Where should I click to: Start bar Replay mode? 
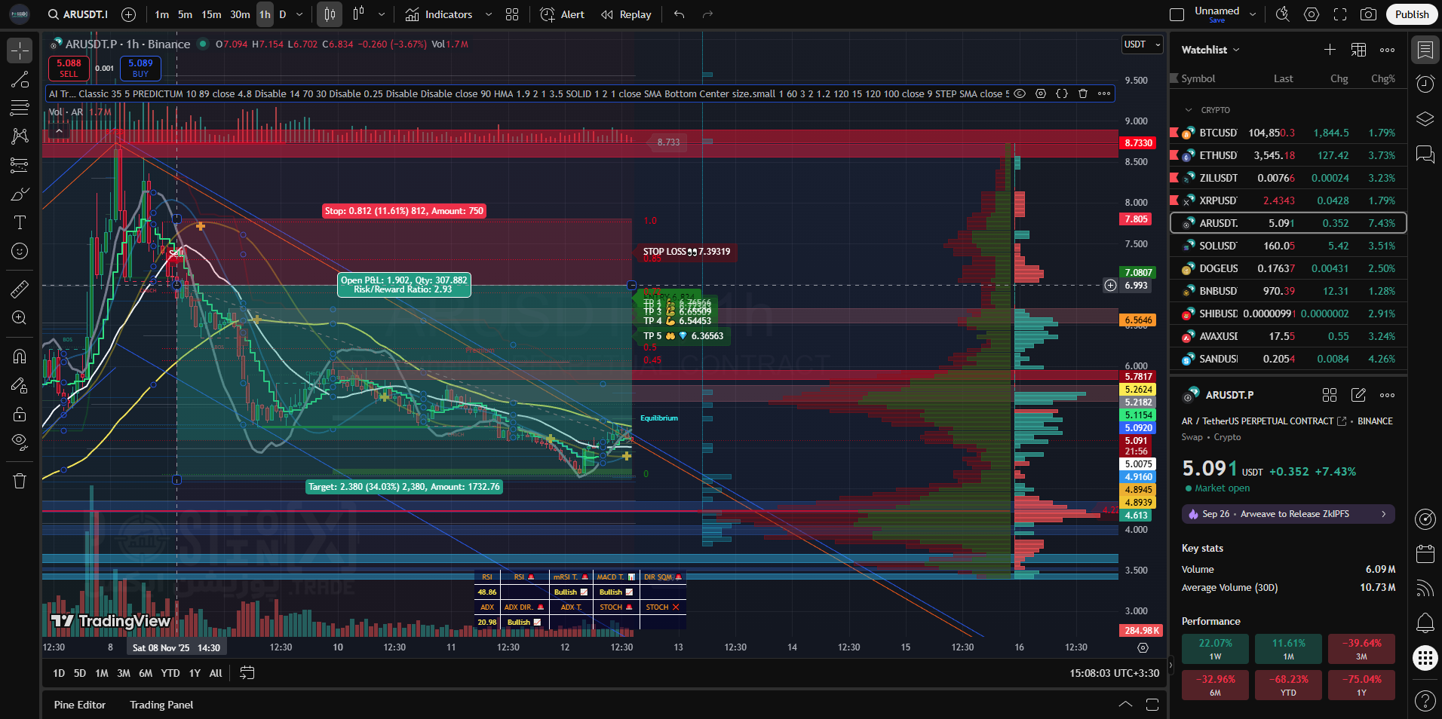click(x=626, y=14)
